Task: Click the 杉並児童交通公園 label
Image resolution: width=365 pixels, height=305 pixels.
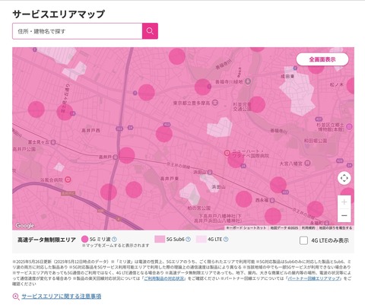Action: pos(242,106)
